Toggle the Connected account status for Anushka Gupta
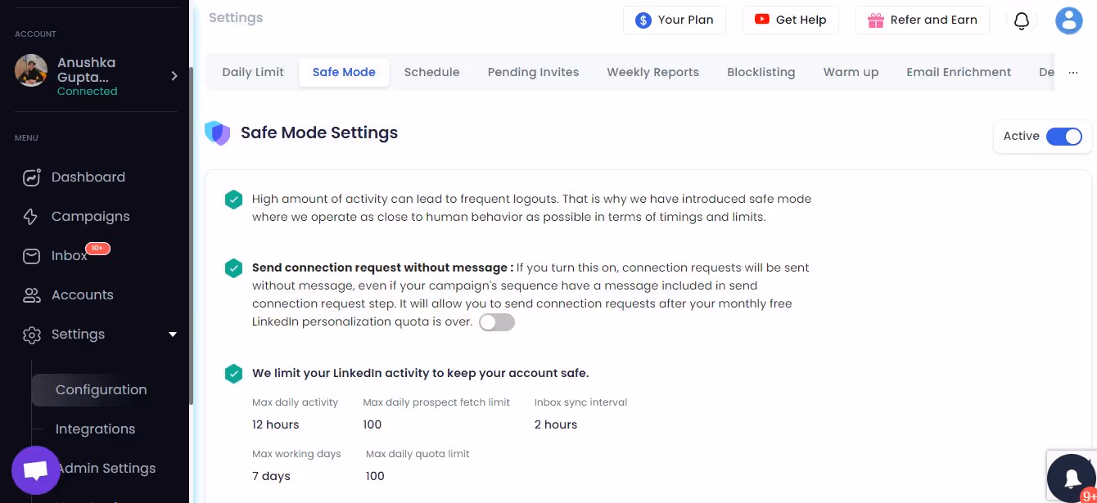This screenshot has height=503, width=1097. 87,91
